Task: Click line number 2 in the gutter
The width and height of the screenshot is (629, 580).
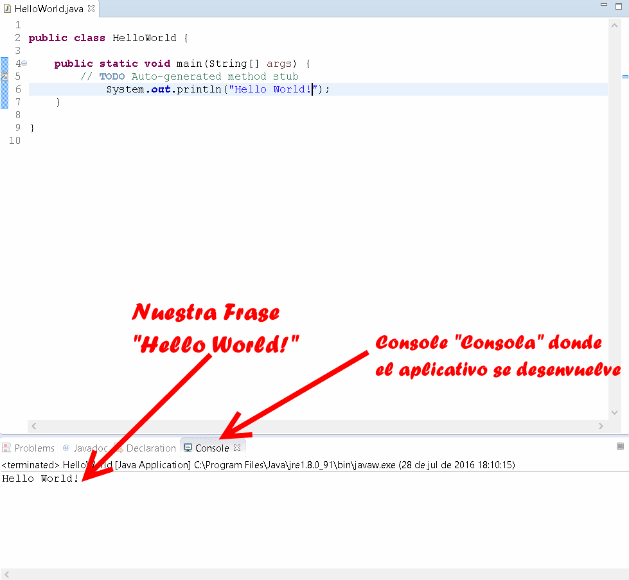Action: pos(17,38)
